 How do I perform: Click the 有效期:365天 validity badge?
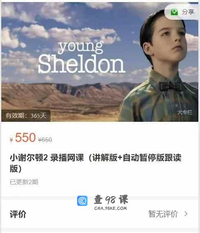click(26, 115)
